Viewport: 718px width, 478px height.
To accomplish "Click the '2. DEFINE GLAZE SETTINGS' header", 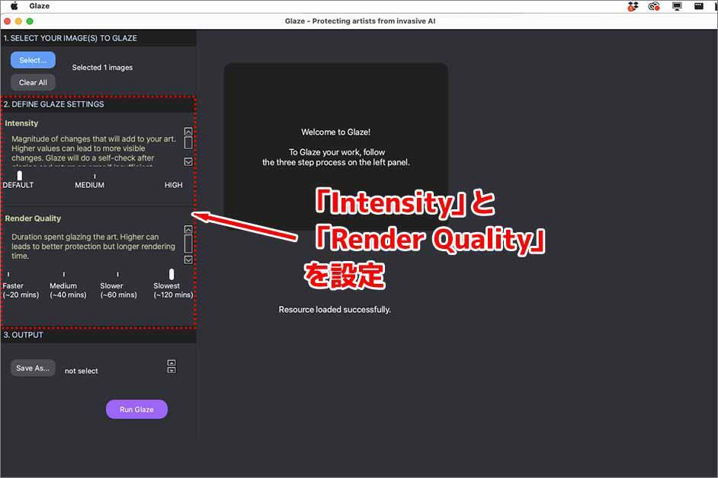I will pyautogui.click(x=53, y=104).
